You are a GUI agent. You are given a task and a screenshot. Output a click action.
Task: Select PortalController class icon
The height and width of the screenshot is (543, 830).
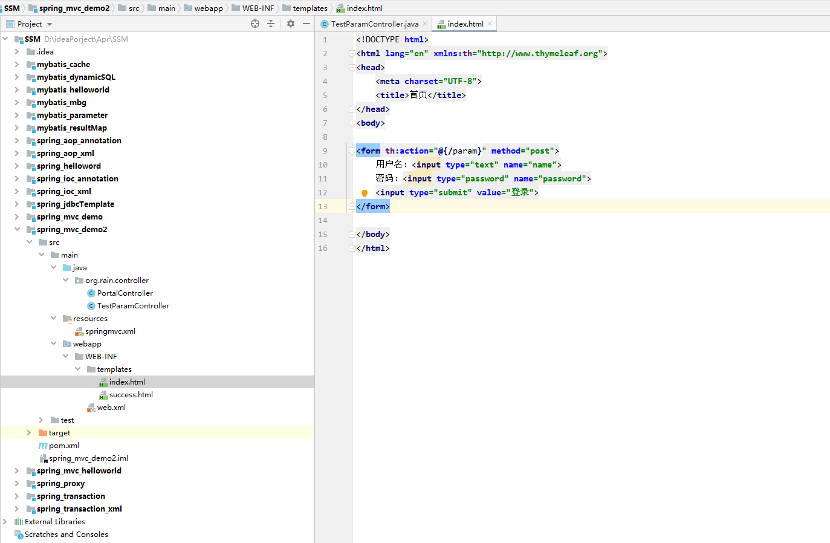[x=91, y=293]
